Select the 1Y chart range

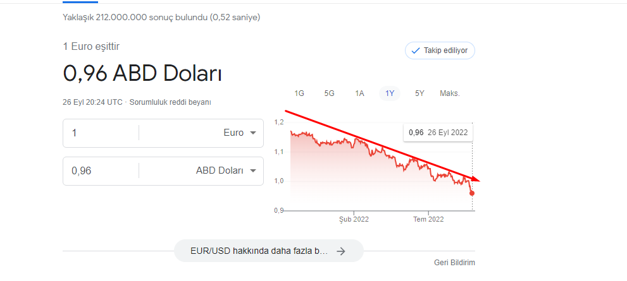(x=390, y=93)
